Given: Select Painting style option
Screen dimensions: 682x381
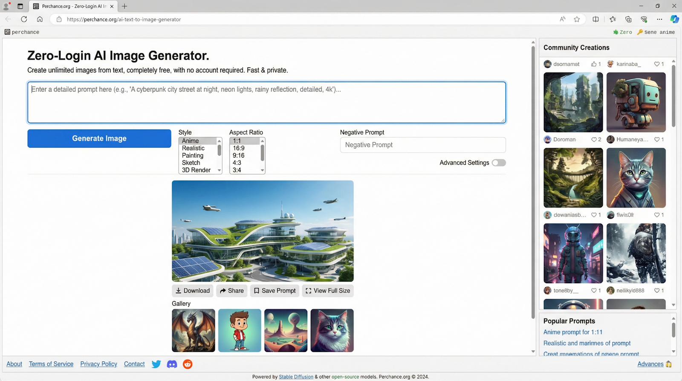Looking at the screenshot, I should pyautogui.click(x=198, y=155).
